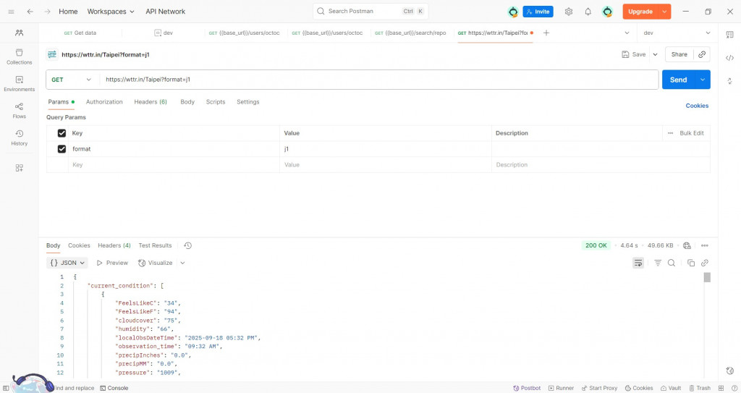
Task: Open Collections in the sidebar
Action: point(20,56)
